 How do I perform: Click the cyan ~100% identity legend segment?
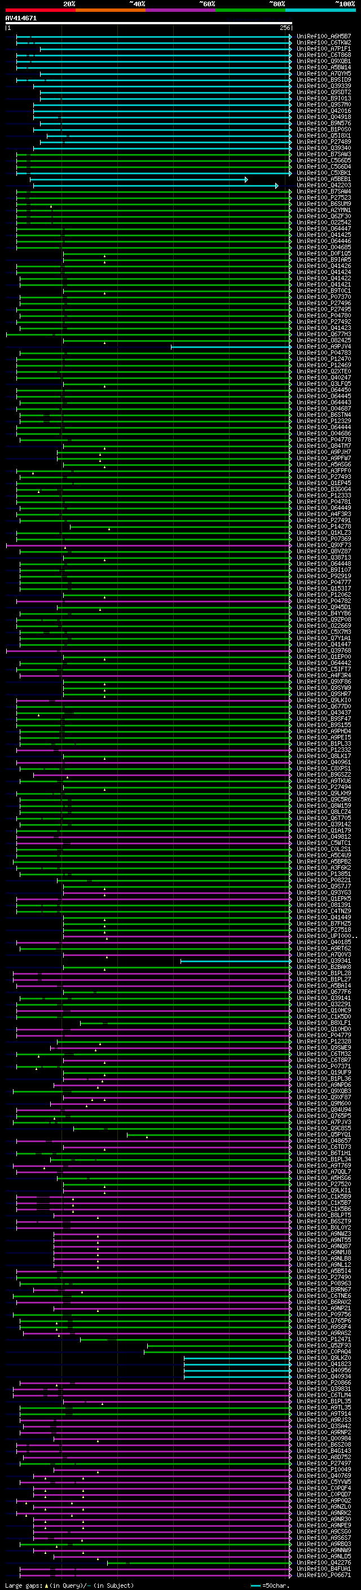click(320, 10)
